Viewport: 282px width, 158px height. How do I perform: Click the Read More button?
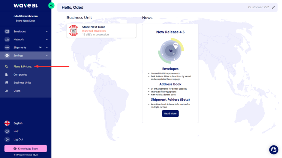[x=170, y=113]
